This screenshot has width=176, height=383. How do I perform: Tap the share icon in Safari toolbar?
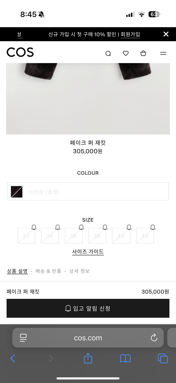(88, 358)
